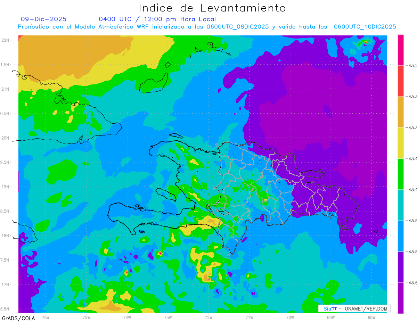417x322 pixels.
Task: Click the yellow color band in the legend
Action: (x=401, y=143)
